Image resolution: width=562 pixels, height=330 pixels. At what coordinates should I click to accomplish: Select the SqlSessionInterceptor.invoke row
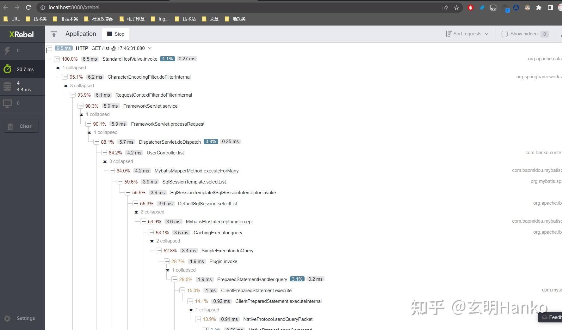point(223,193)
